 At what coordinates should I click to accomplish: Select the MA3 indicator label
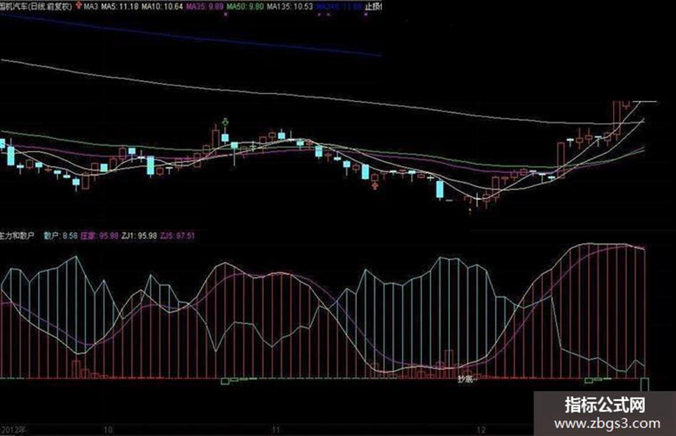(x=91, y=6)
